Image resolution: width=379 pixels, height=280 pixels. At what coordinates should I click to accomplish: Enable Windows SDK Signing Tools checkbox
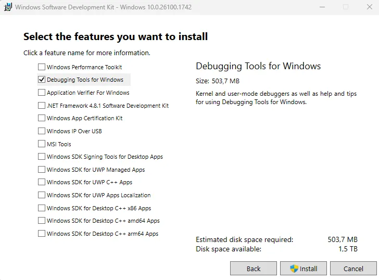point(42,157)
